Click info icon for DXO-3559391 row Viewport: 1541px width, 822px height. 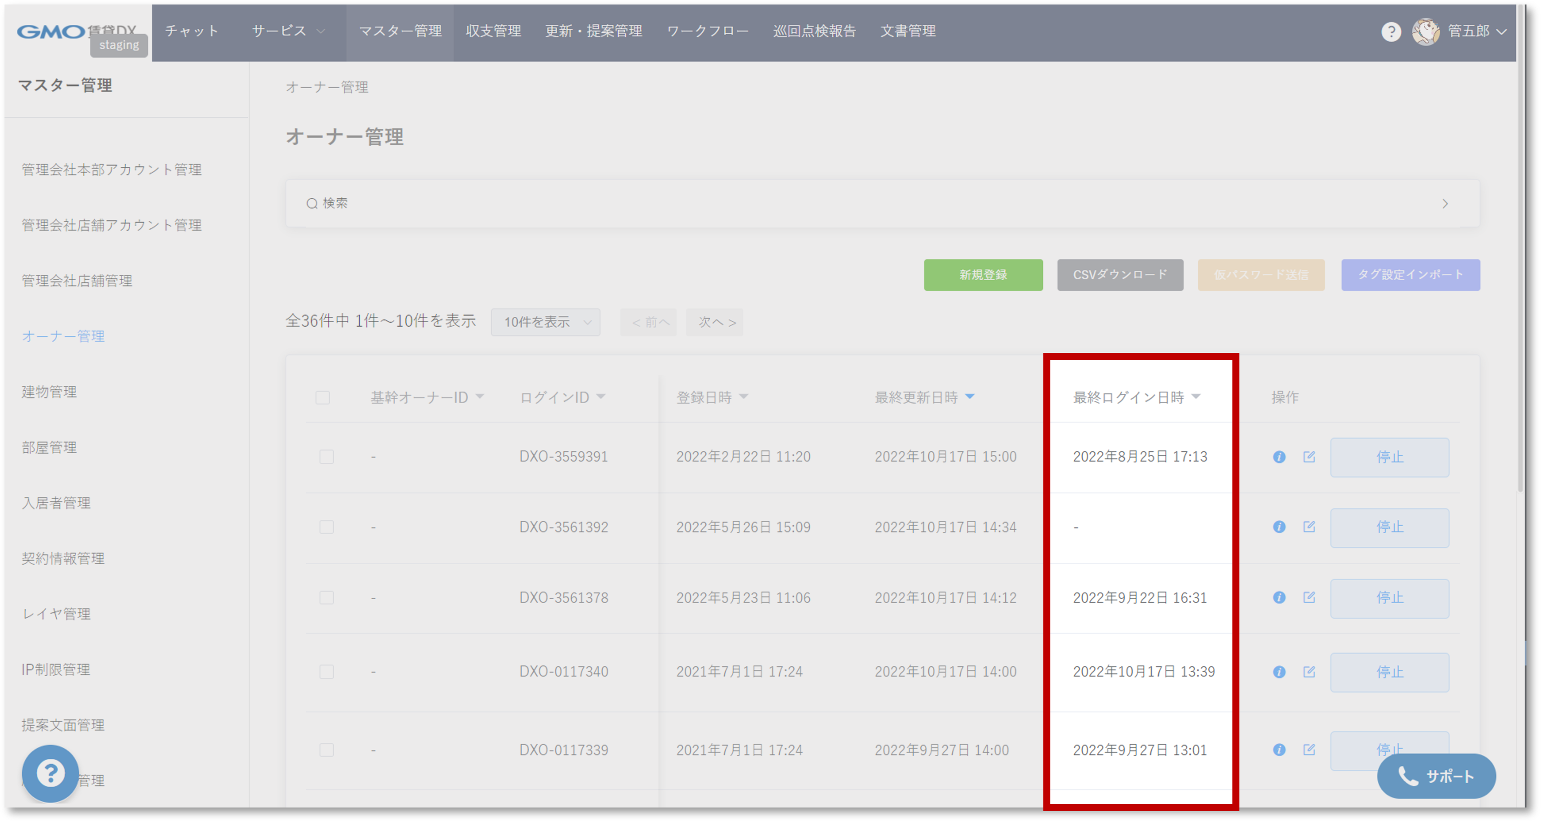pyautogui.click(x=1279, y=456)
